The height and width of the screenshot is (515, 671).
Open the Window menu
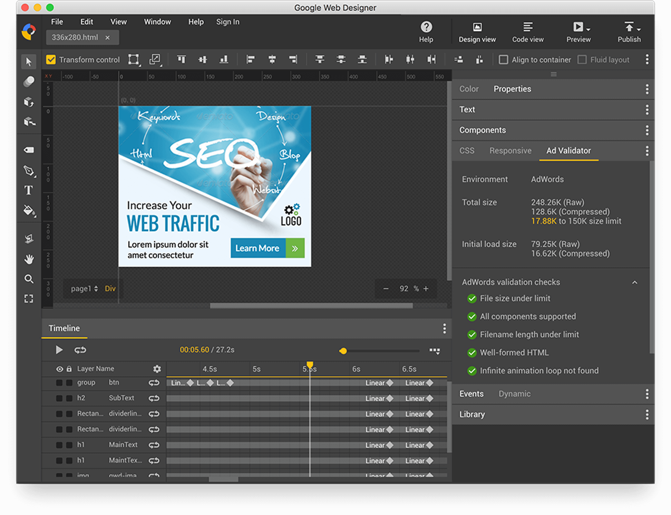coord(157,22)
